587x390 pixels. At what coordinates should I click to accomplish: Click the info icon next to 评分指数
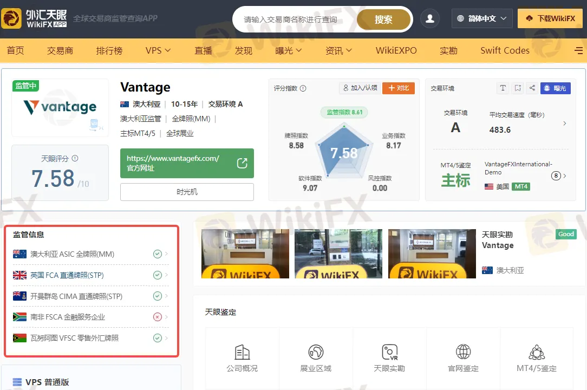pos(303,88)
